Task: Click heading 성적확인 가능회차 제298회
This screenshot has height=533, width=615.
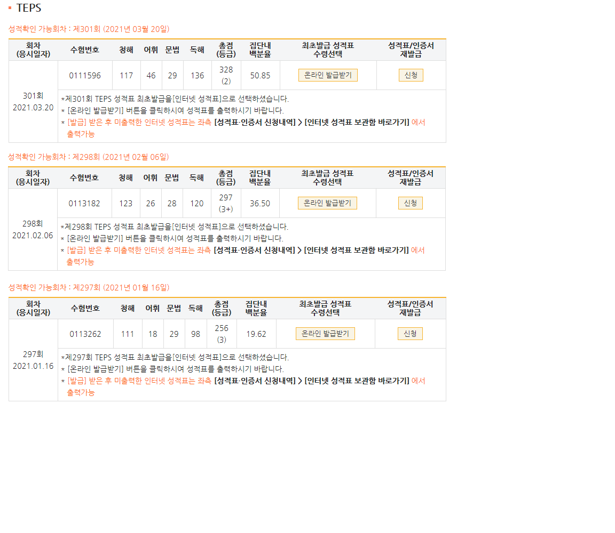Action: click(x=88, y=157)
